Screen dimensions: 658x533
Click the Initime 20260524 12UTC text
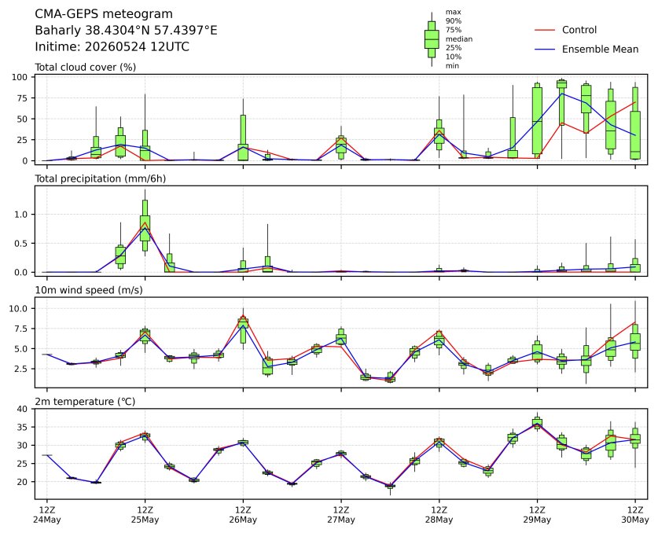[112, 46]
